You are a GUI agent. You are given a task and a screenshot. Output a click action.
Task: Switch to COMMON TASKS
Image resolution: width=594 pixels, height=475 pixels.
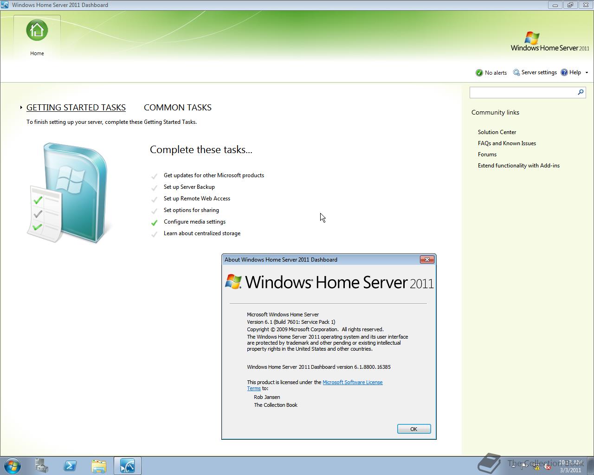coord(178,108)
